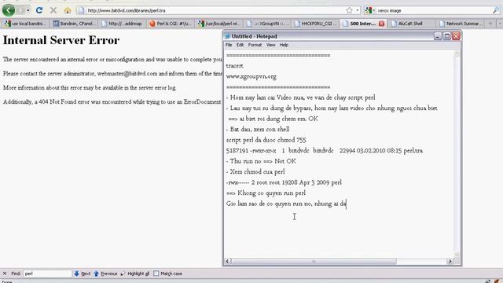Screen dimensions: 503x283
Task: Switch to the 'XGroupVN' tab
Action: [267, 24]
